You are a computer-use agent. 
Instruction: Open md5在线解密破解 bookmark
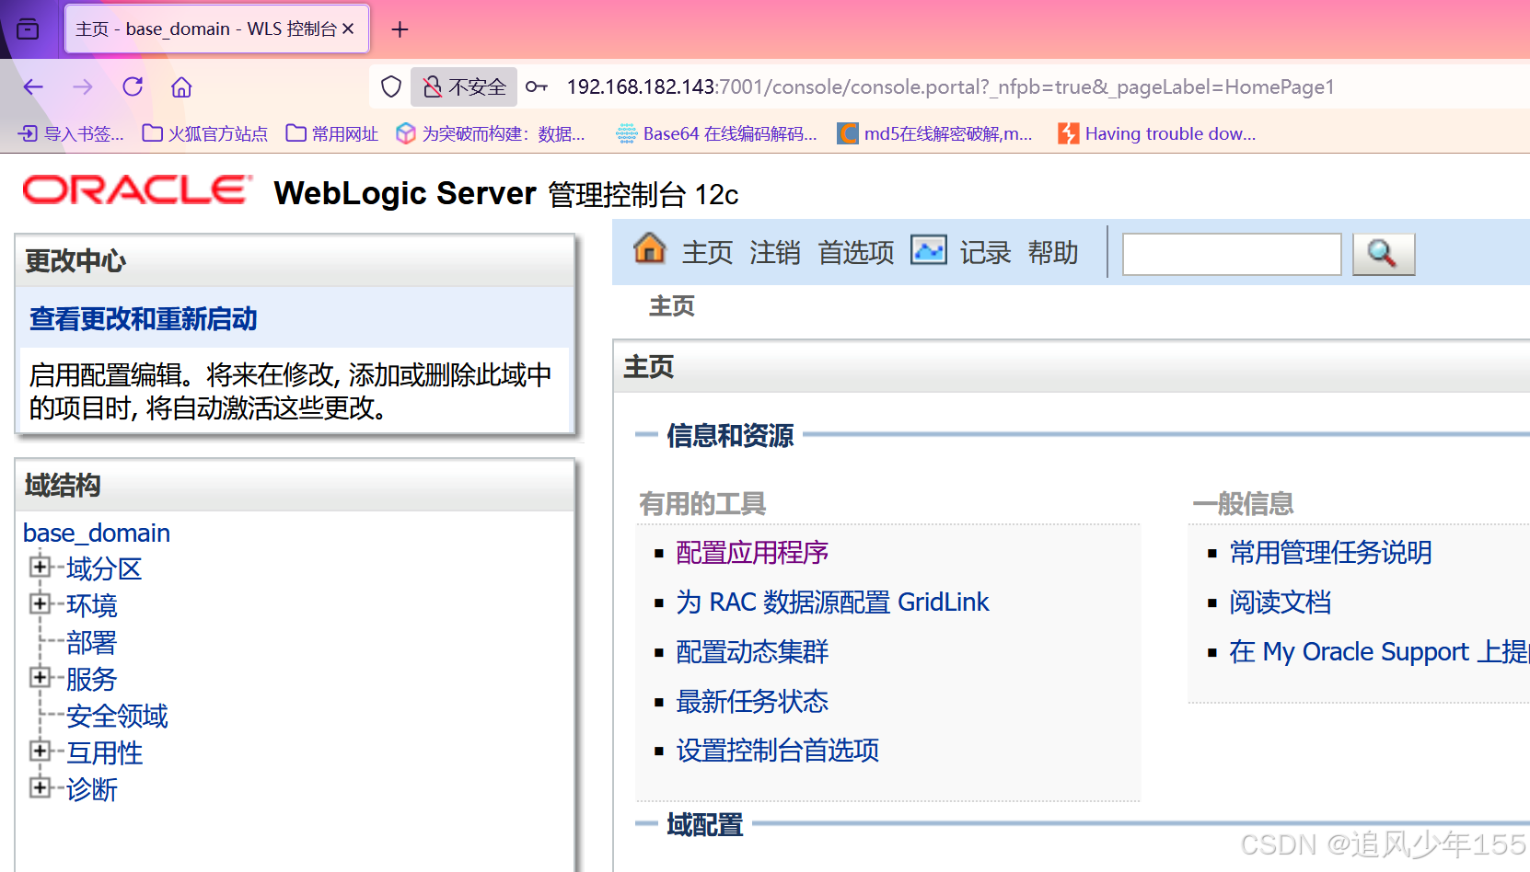coord(934,134)
